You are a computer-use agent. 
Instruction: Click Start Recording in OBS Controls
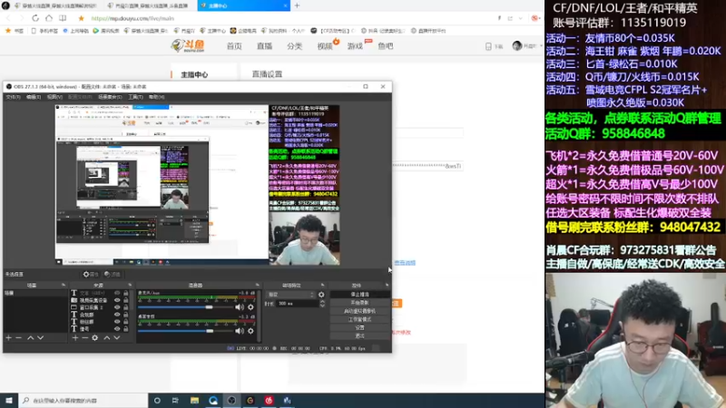pyautogui.click(x=359, y=303)
